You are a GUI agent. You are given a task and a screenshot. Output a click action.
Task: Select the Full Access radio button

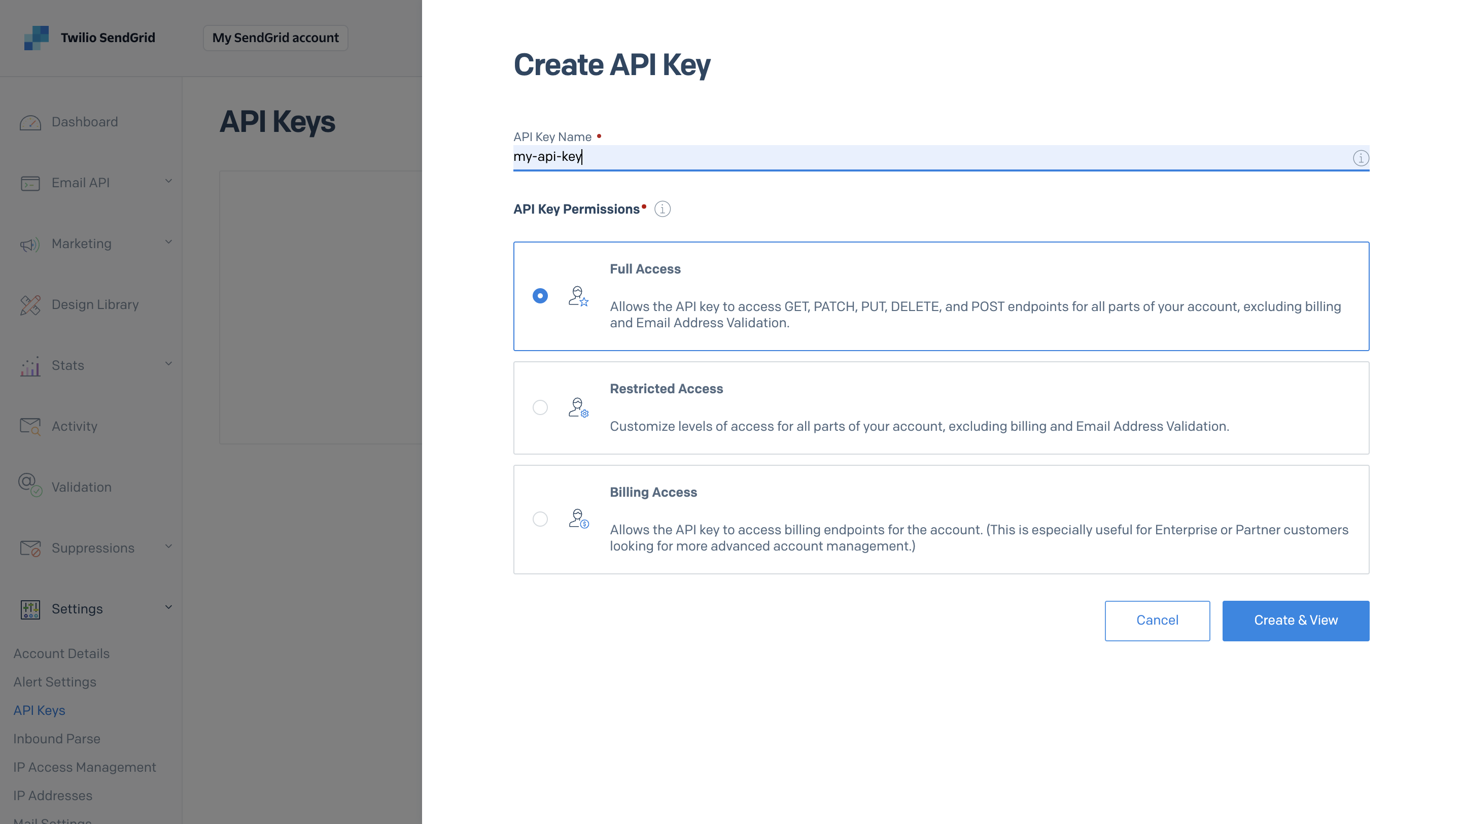pyautogui.click(x=540, y=296)
